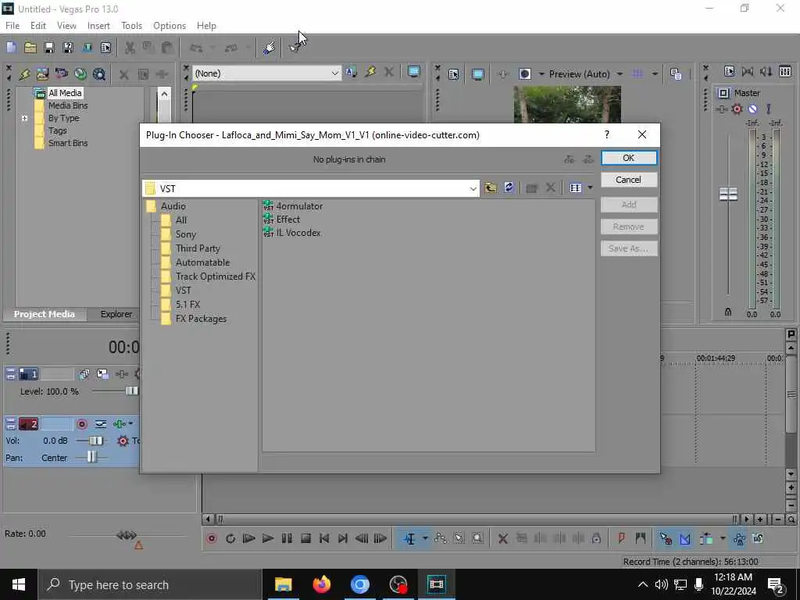Click the Refresh icon in Plug-In Chooser
Screen dimensions: 800x600
click(x=509, y=187)
